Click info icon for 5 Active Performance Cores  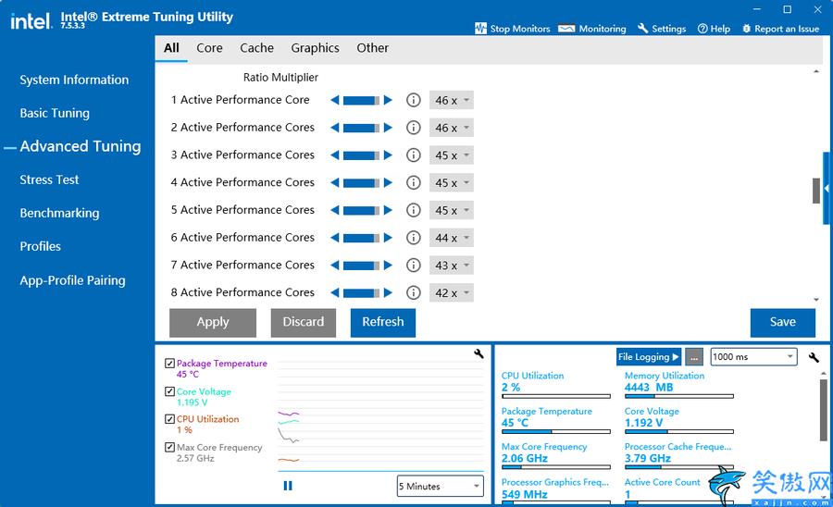tap(414, 210)
